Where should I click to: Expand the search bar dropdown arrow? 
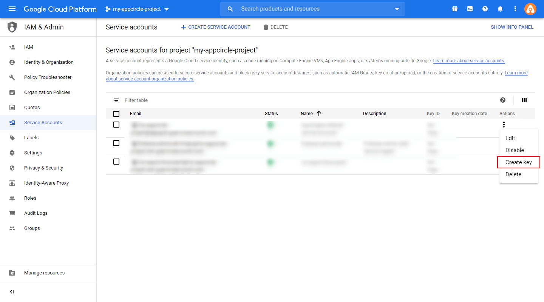pyautogui.click(x=397, y=9)
